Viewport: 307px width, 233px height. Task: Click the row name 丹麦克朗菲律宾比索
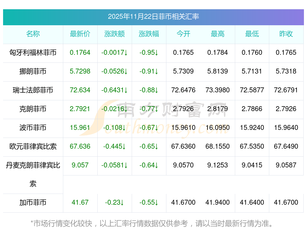[x=33, y=174]
